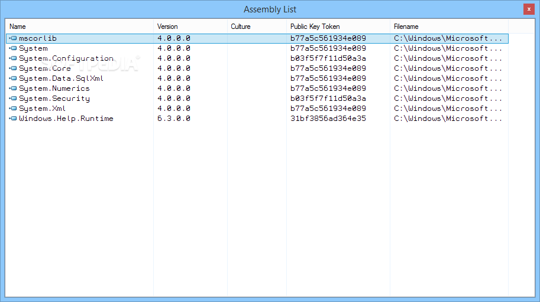Click version 6.3.0.0 of Windows.Help.Runtime

click(x=174, y=119)
